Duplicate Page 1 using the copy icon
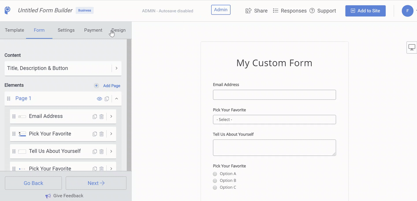The height and width of the screenshot is (201, 417). 107,99
